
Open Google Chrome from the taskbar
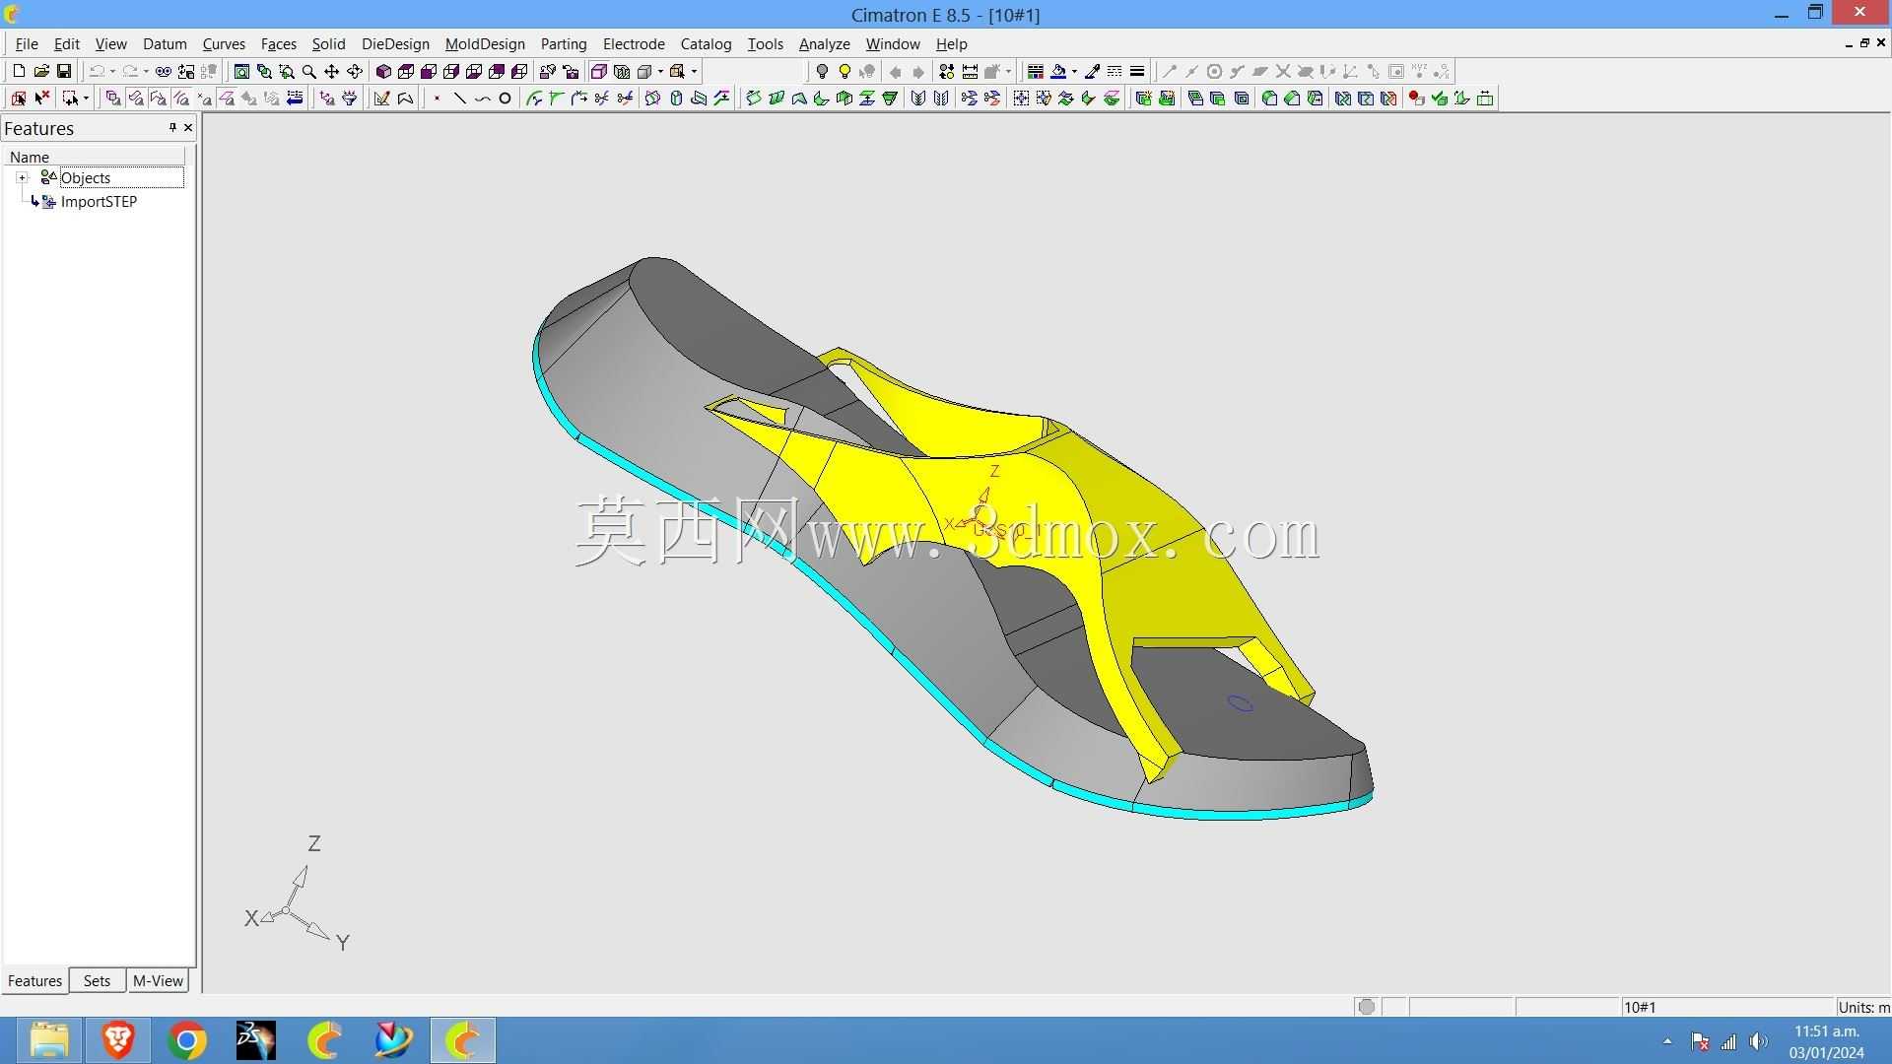187,1040
